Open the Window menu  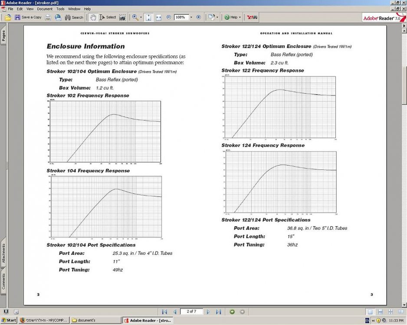coord(74,9)
